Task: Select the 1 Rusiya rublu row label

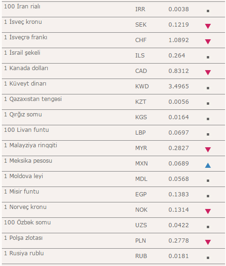Action: click(24, 253)
